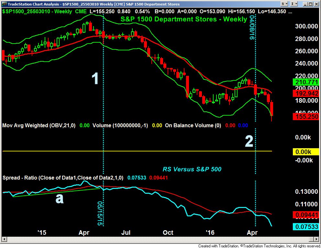Click the "Hi=156.150" high value
Image resolution: width=321 pixels, height=248 pixels.
pyautogui.click(x=242, y=11)
